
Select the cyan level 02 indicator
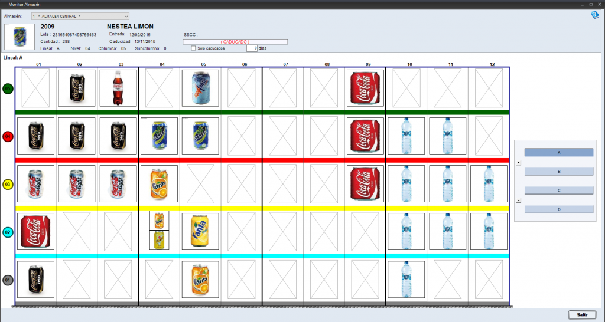pos(8,232)
